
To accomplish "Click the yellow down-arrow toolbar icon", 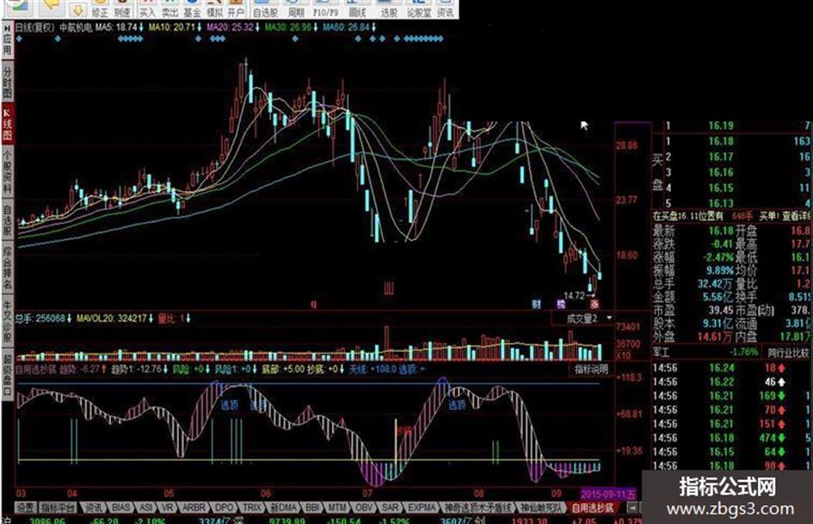I will [x=77, y=9].
